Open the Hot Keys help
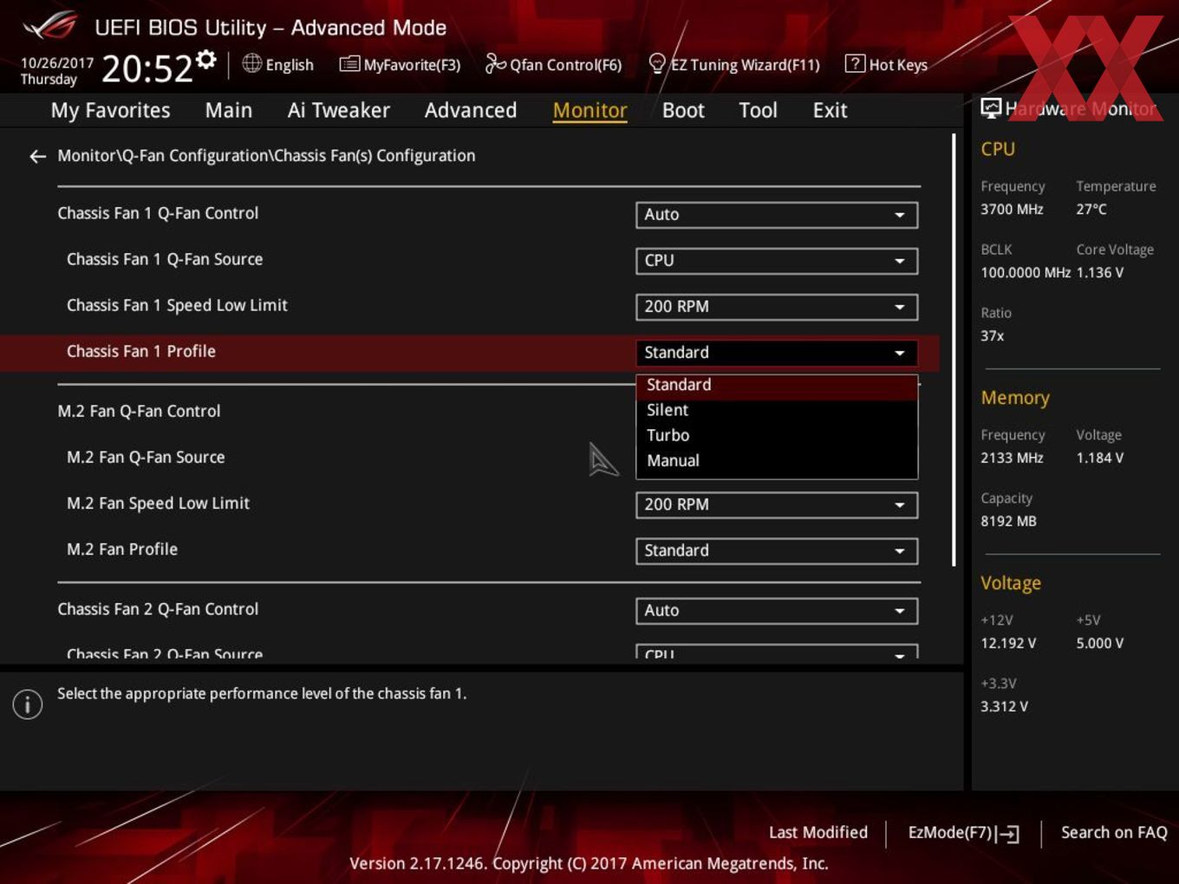 pos(886,64)
